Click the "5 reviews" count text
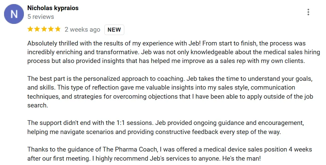The image size is (326, 165). tap(41, 16)
